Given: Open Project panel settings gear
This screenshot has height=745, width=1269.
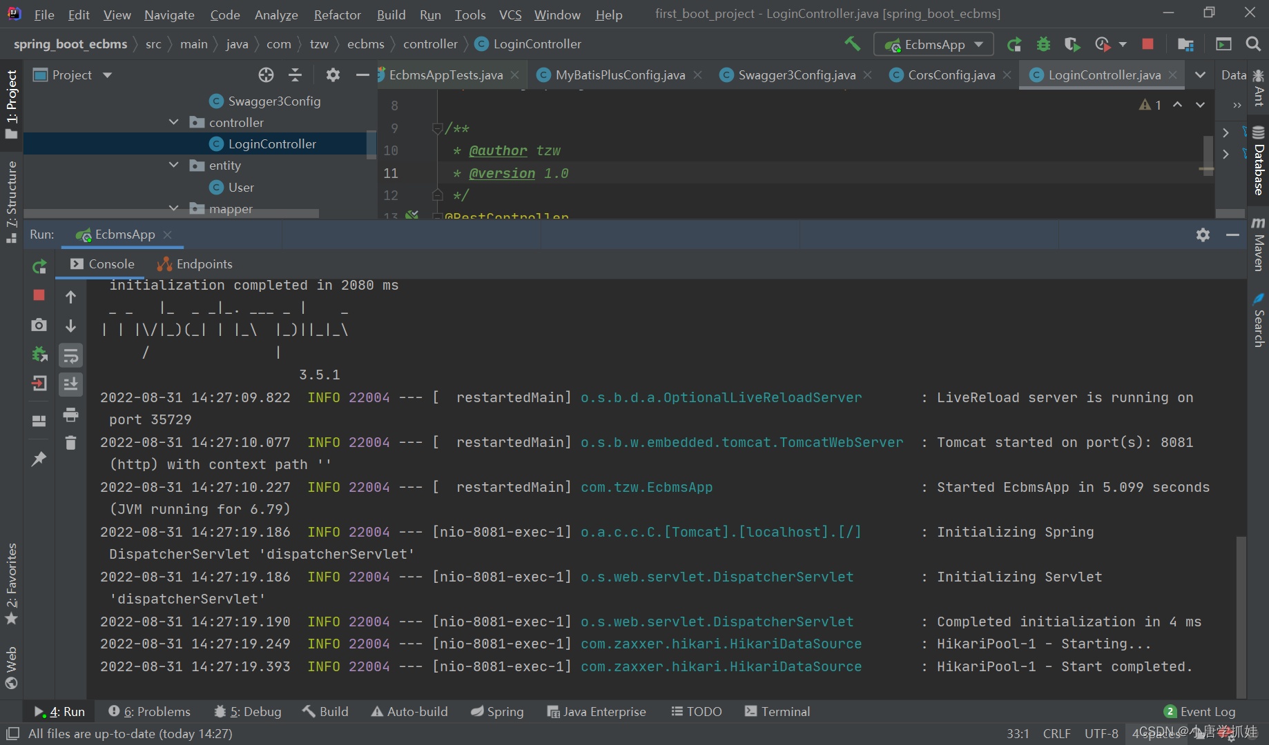Looking at the screenshot, I should [333, 74].
